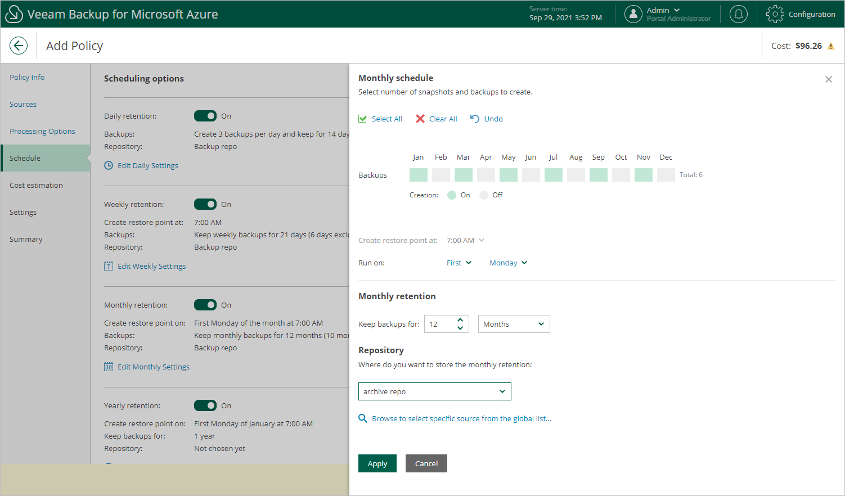Click the Jul backup cell
The height and width of the screenshot is (496, 845).
[x=554, y=175]
